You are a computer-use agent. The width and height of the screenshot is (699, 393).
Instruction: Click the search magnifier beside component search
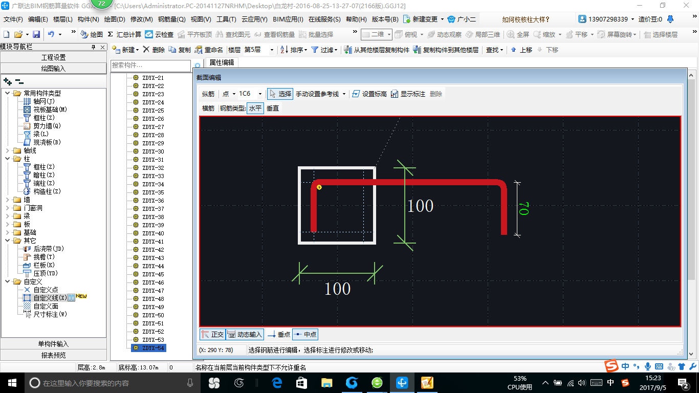(x=198, y=66)
